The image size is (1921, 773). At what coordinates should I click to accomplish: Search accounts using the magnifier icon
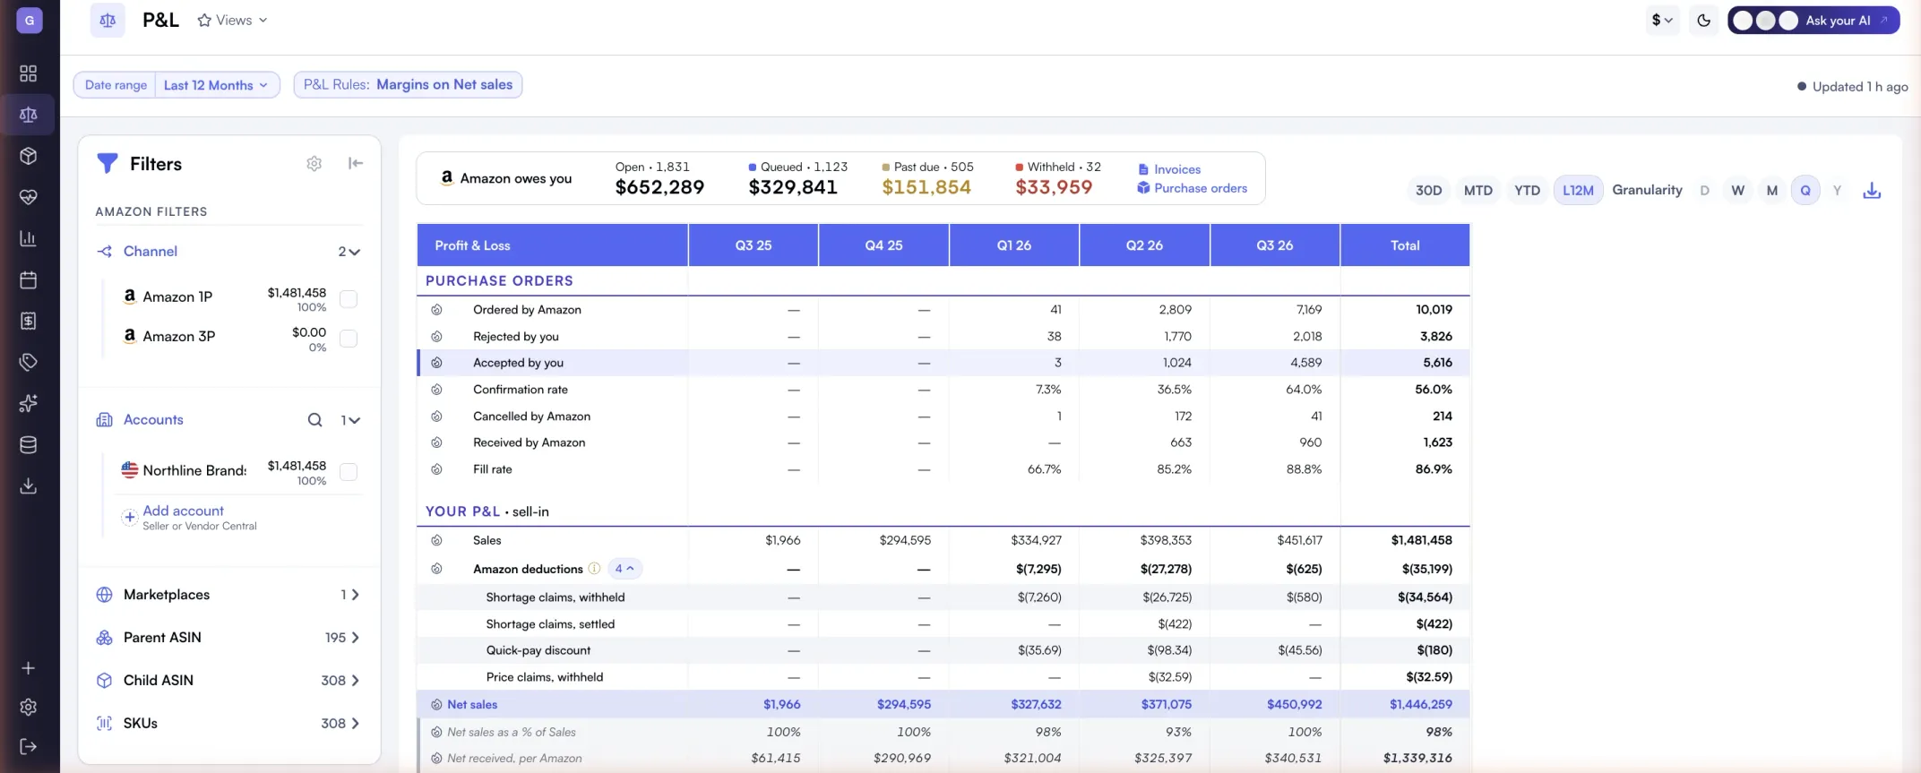click(314, 420)
